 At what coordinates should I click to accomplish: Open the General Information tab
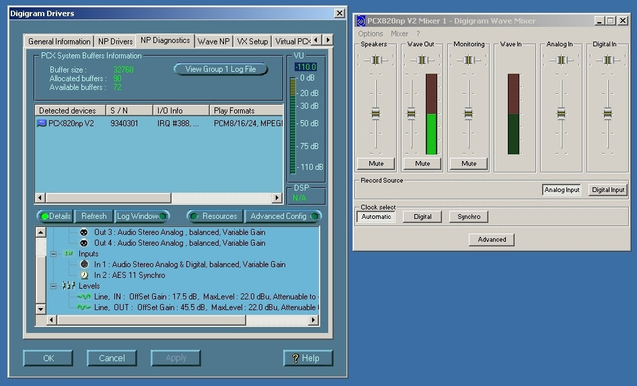coord(59,42)
